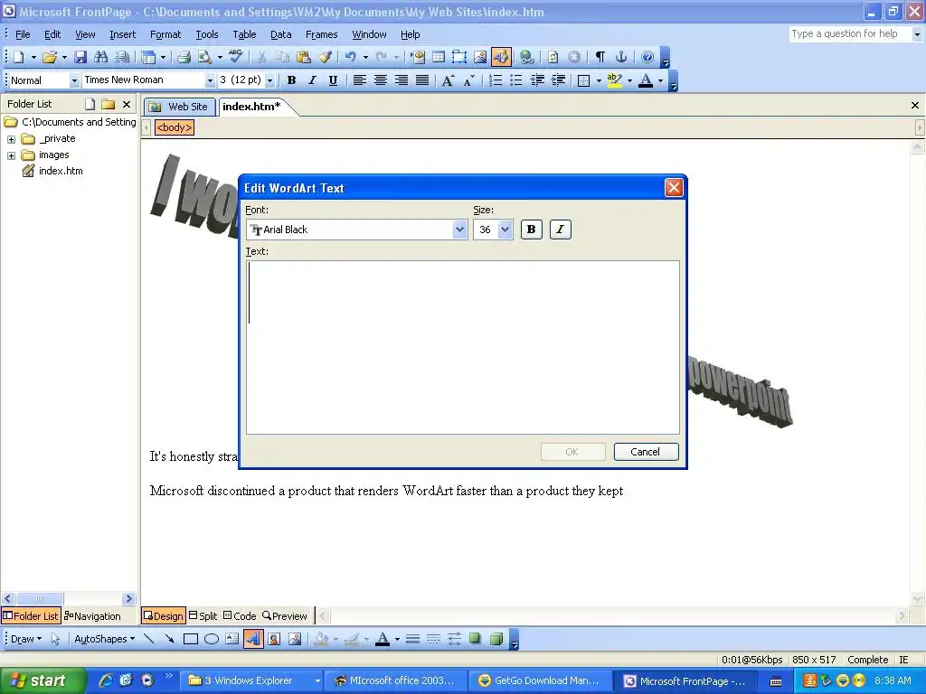926x694 pixels.
Task: Click the Show Layer Anchors icon
Action: pos(621,57)
